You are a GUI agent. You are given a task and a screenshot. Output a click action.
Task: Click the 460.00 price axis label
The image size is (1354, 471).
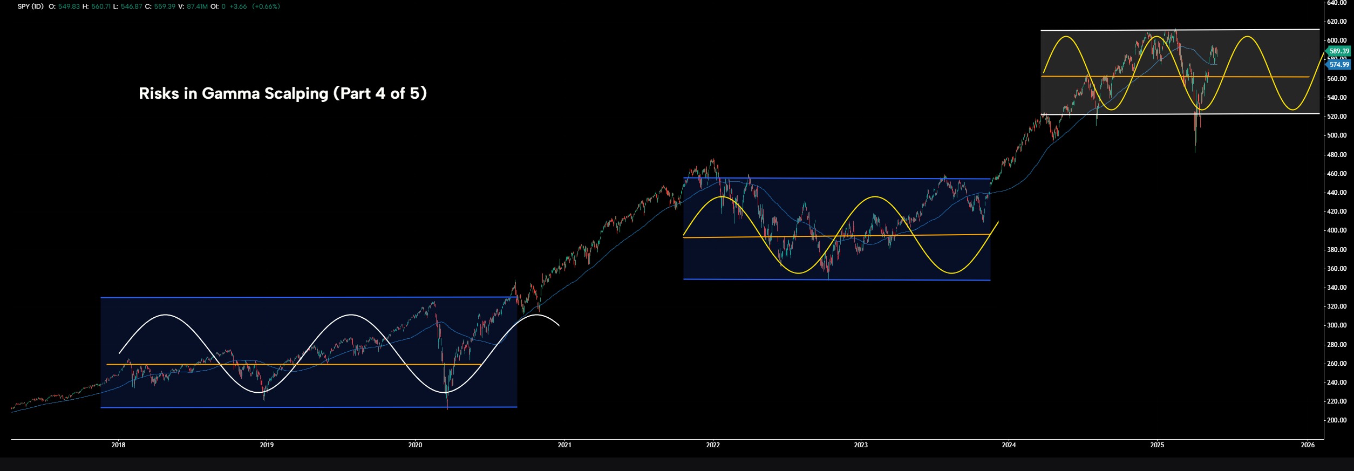tap(1337, 174)
